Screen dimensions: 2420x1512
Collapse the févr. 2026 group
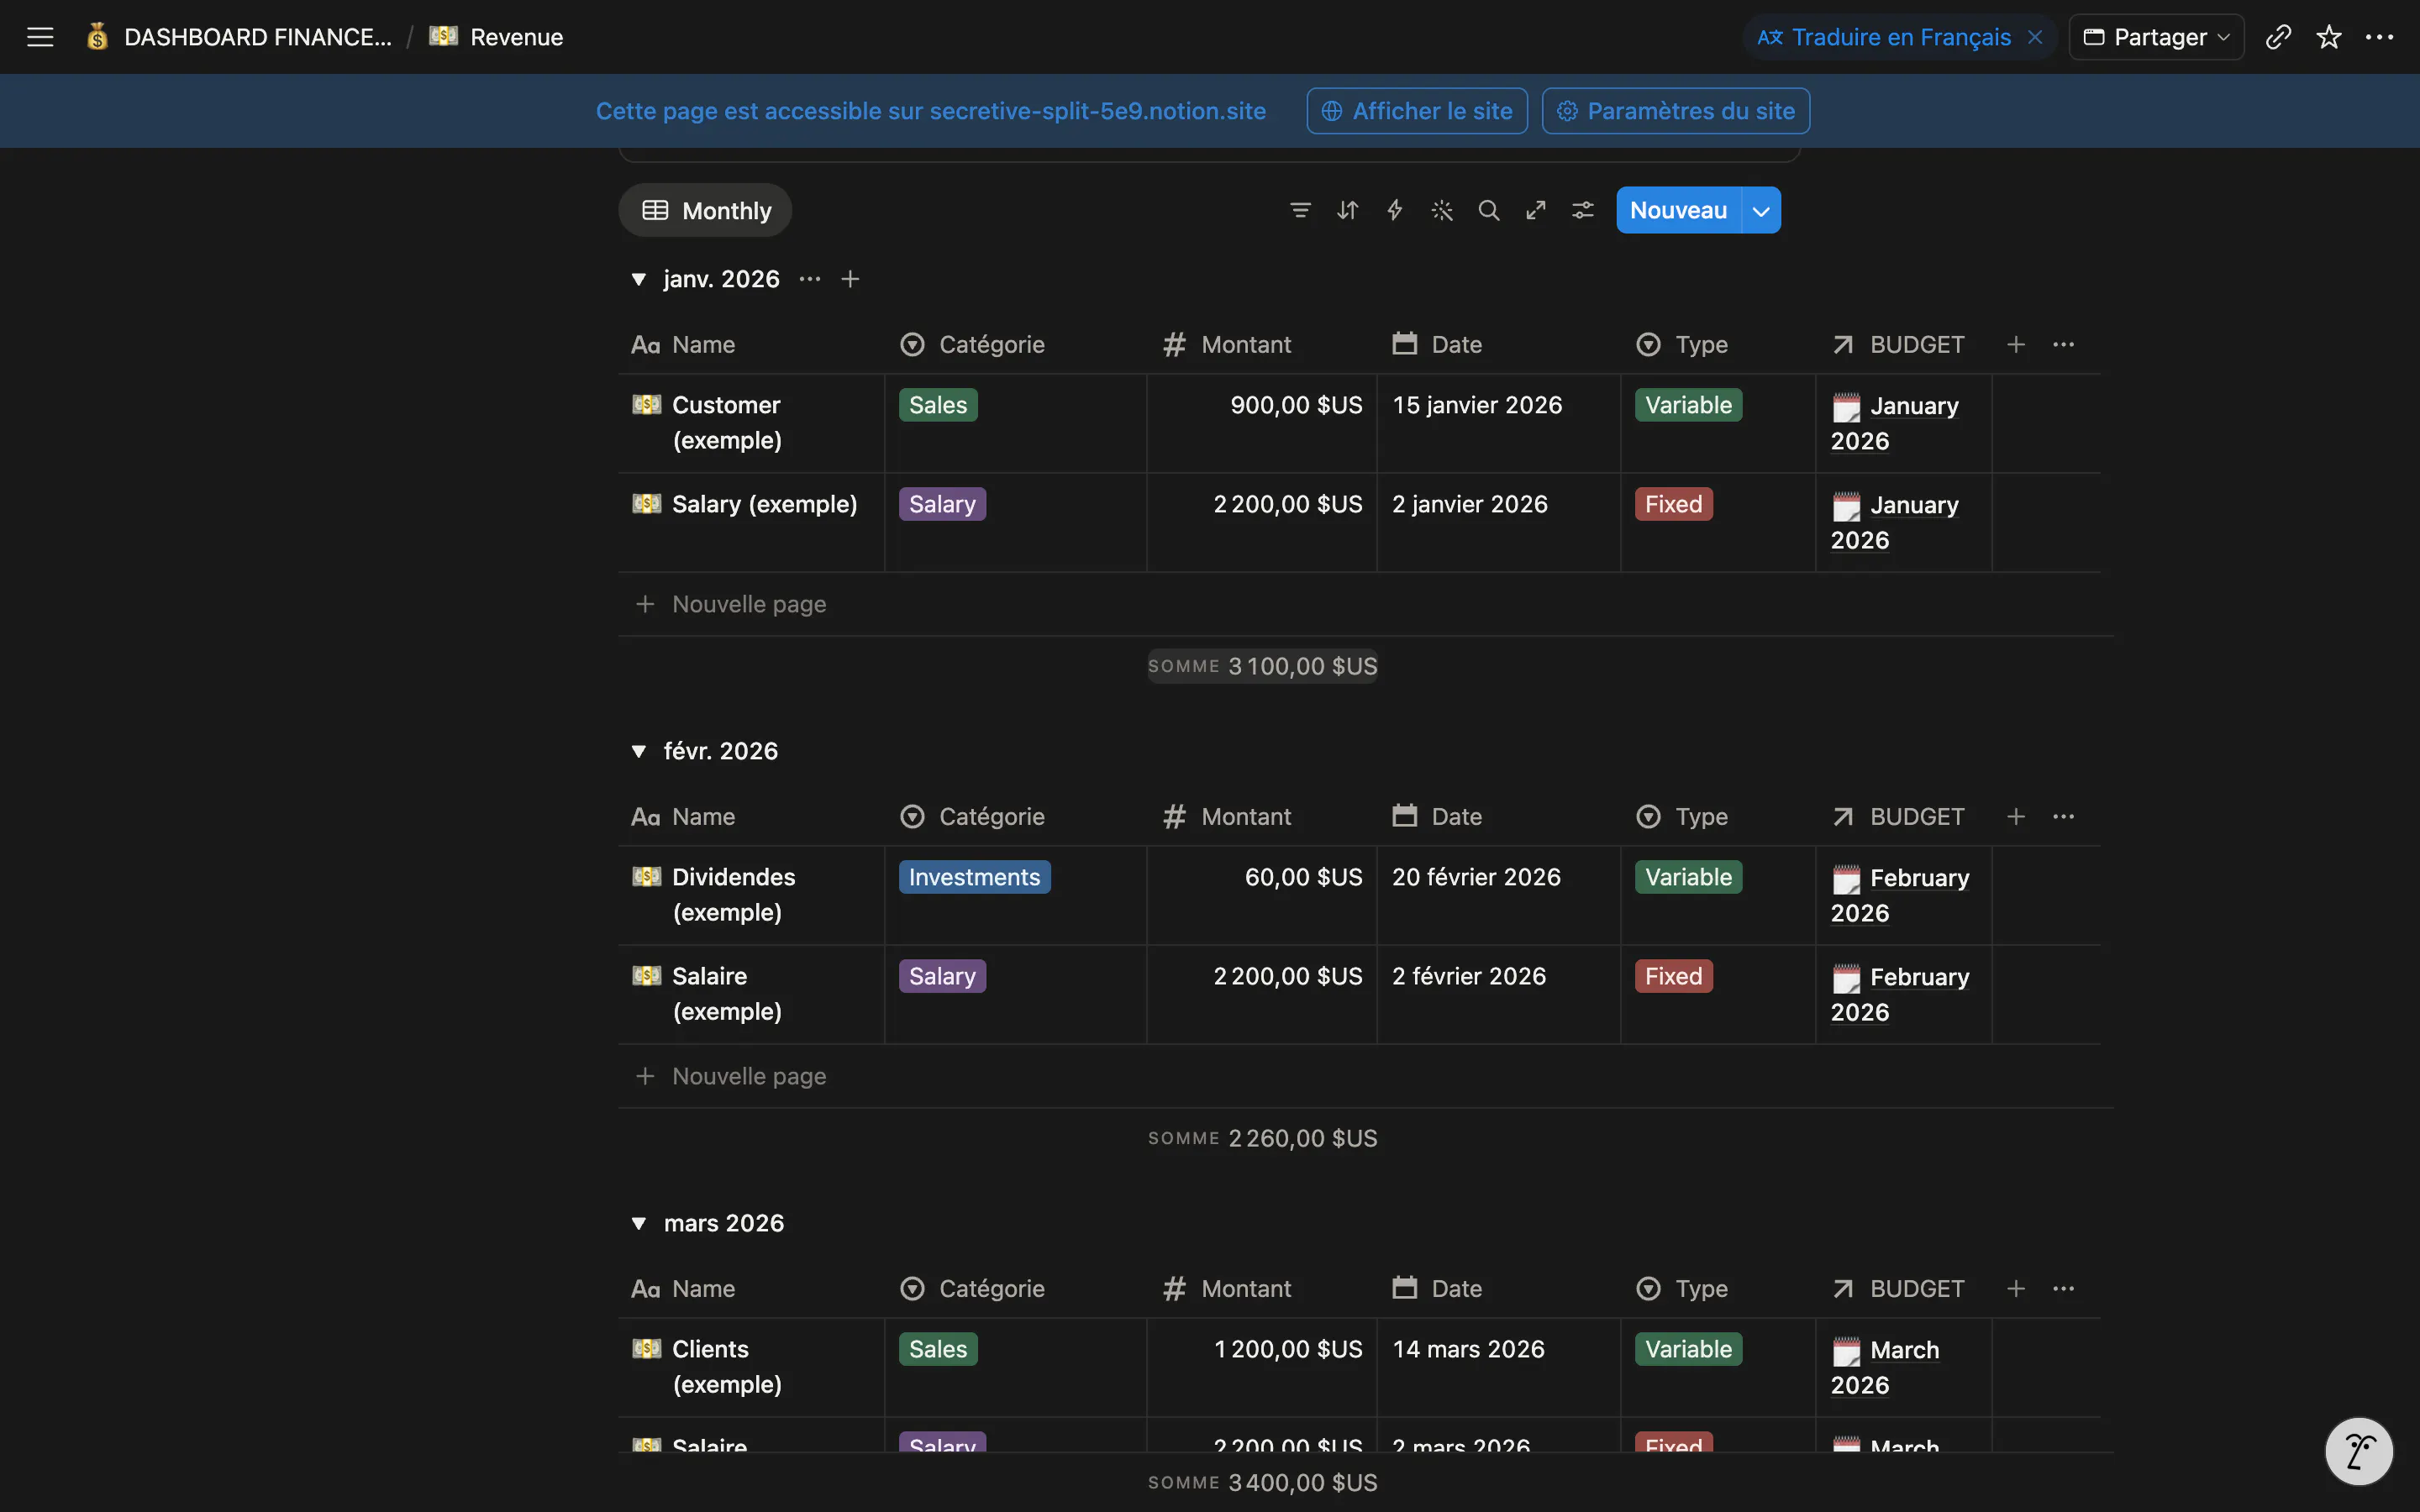click(639, 751)
